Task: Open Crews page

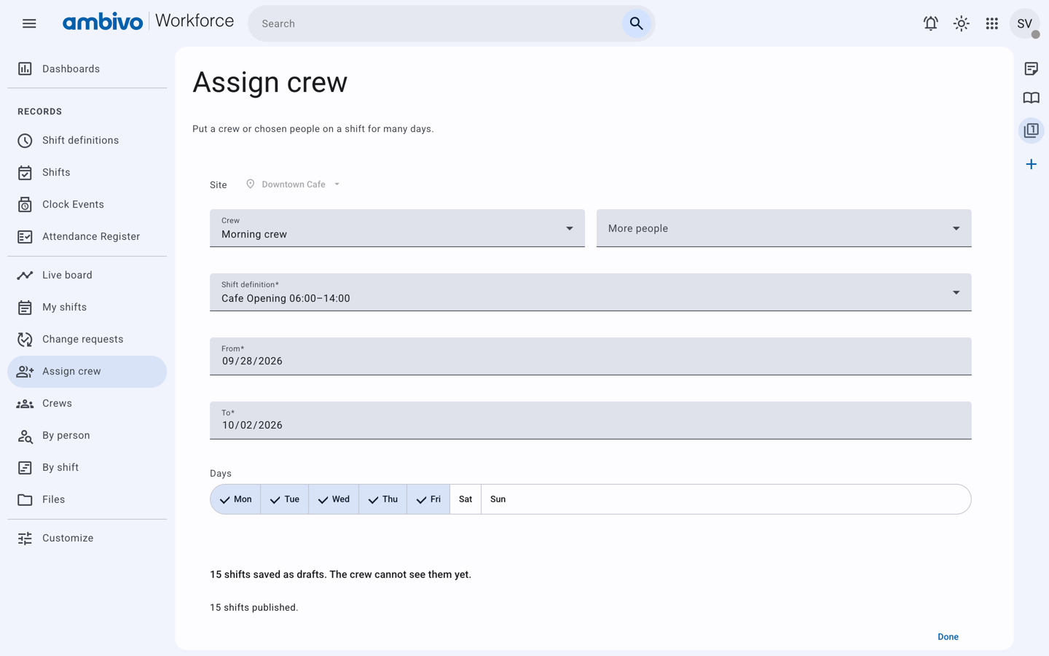Action: (87, 403)
